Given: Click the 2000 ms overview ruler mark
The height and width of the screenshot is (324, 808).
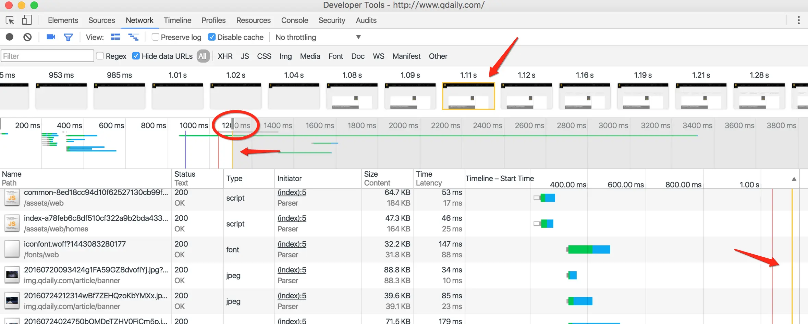Looking at the screenshot, I should click(403, 125).
